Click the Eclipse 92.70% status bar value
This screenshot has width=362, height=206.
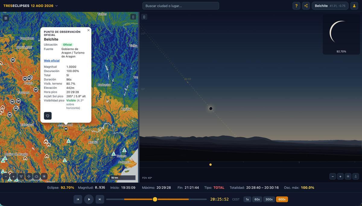61,188
